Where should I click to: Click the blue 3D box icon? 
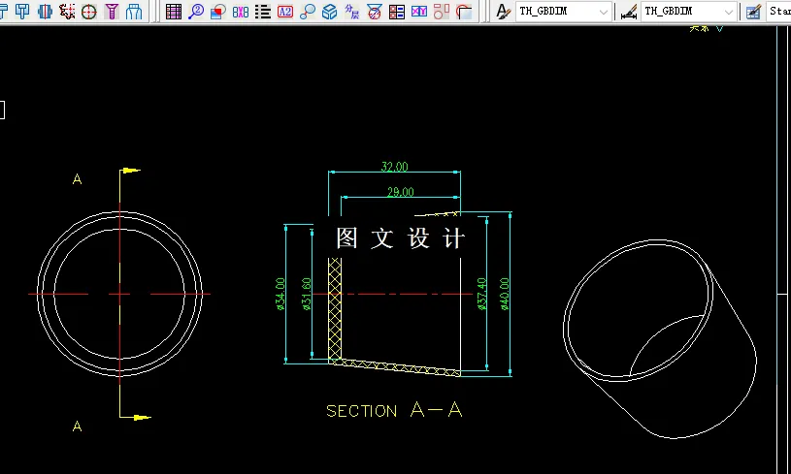(x=329, y=11)
